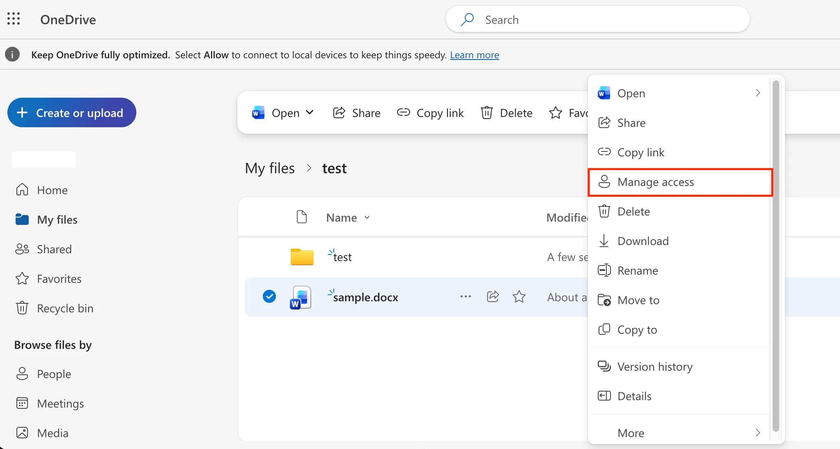Click the file type column icon
The image size is (840, 449).
pyautogui.click(x=302, y=217)
